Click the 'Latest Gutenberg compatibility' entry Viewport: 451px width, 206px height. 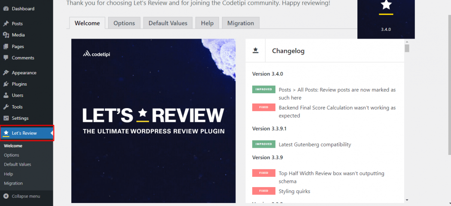click(x=315, y=145)
